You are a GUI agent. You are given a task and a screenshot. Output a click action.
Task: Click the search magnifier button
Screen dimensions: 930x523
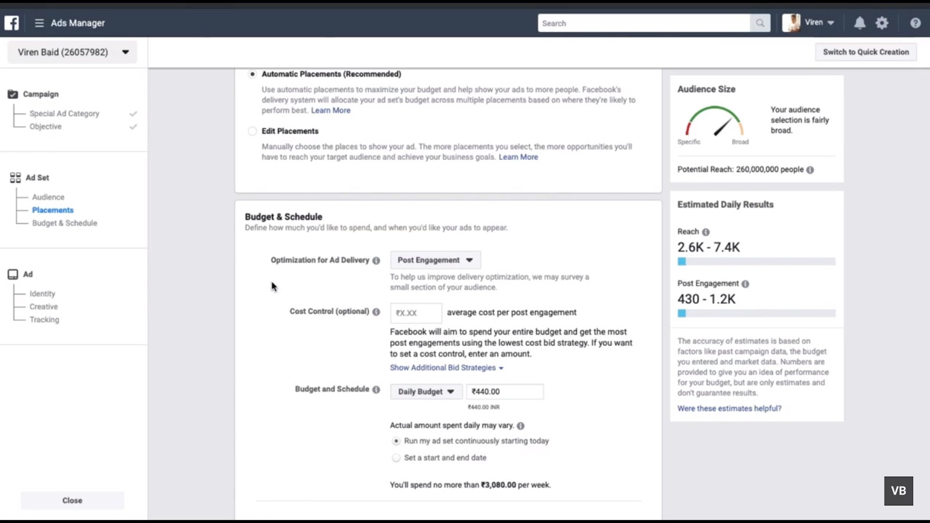(760, 23)
